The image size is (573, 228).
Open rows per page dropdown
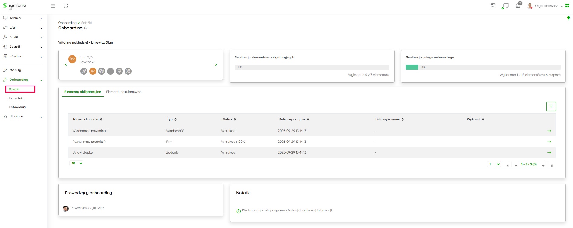pyautogui.click(x=77, y=163)
